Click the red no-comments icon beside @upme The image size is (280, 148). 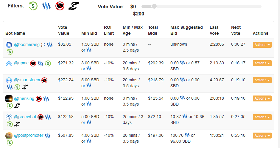click(33, 63)
